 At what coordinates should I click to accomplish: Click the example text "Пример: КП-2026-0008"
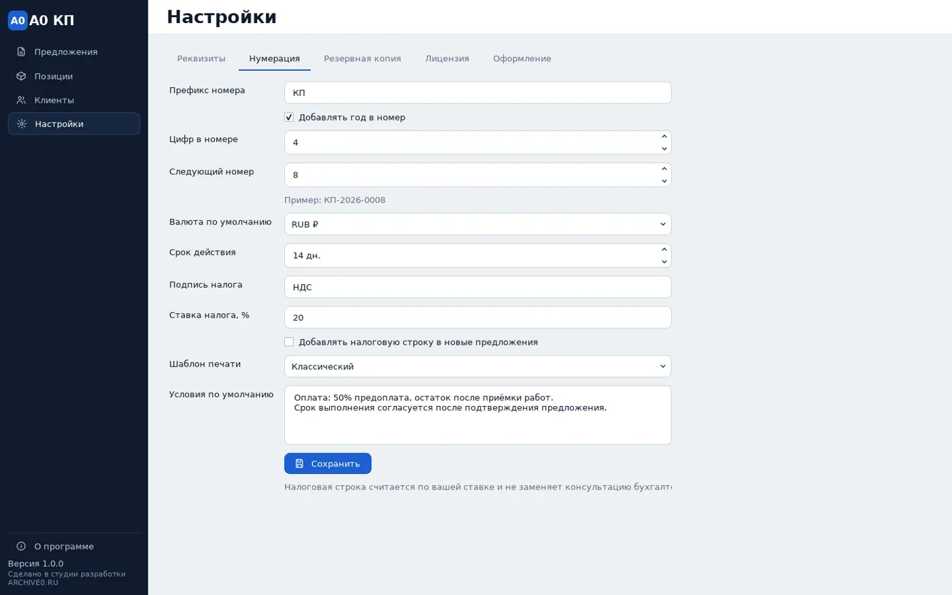[335, 200]
